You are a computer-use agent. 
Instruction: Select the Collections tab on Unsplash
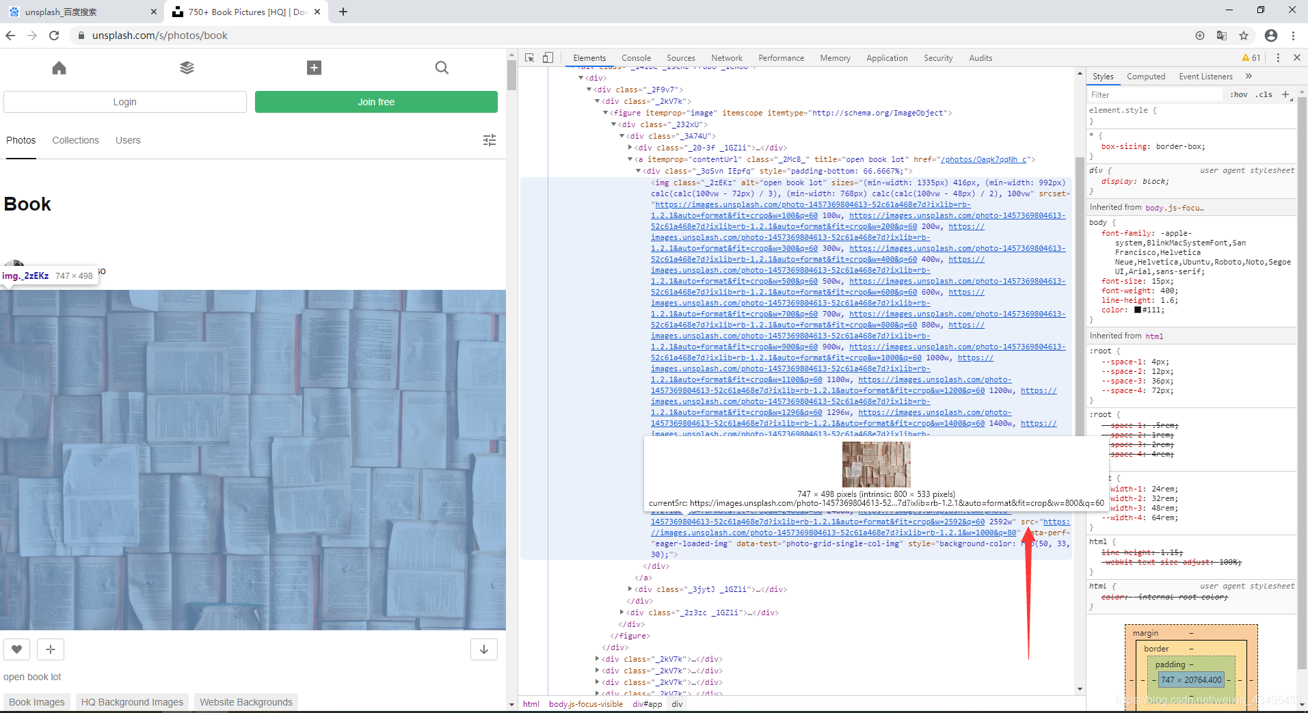tap(75, 140)
